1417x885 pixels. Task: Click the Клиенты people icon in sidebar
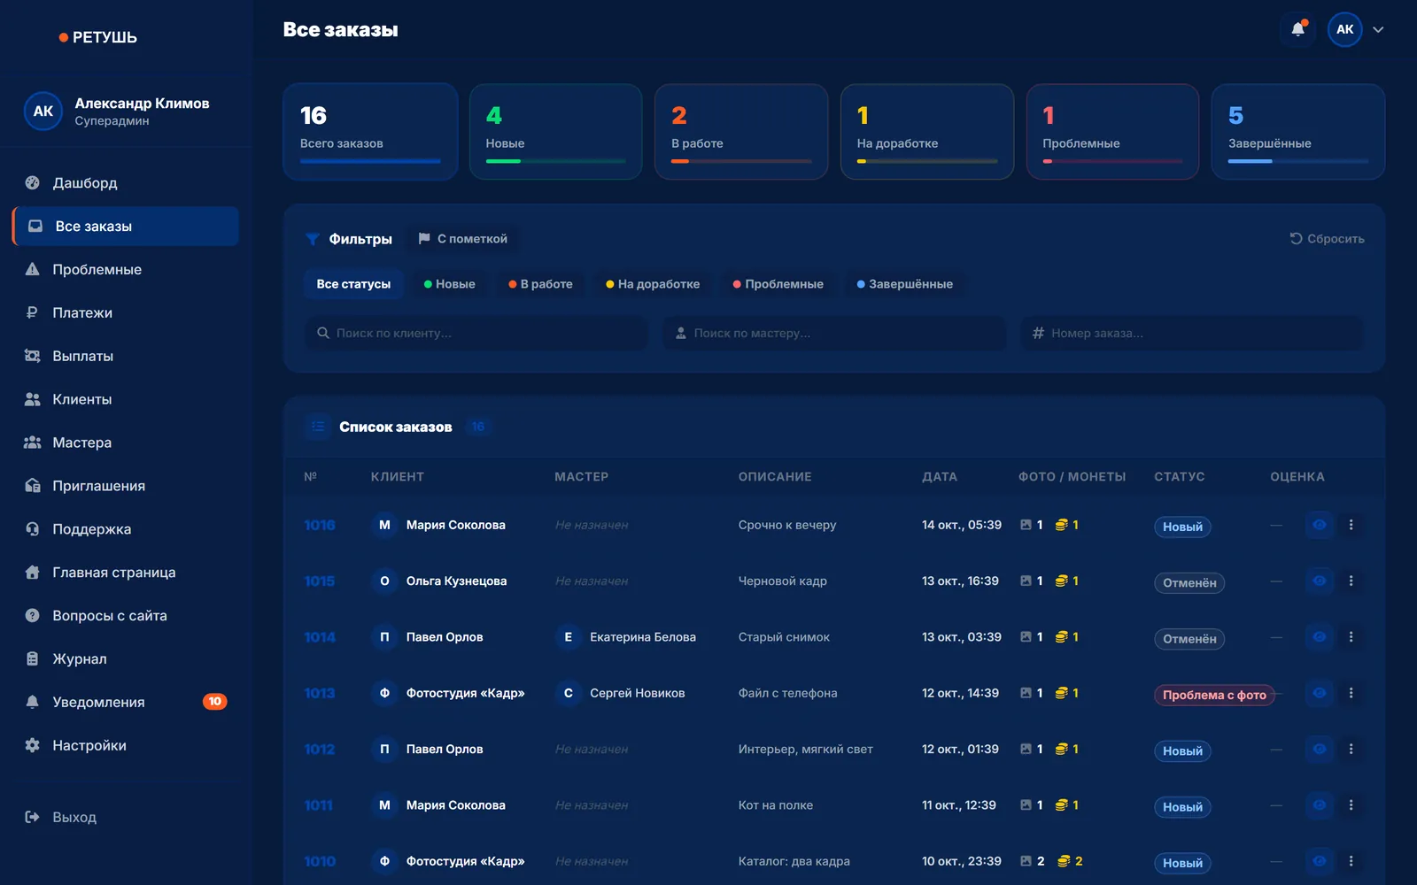coord(33,400)
